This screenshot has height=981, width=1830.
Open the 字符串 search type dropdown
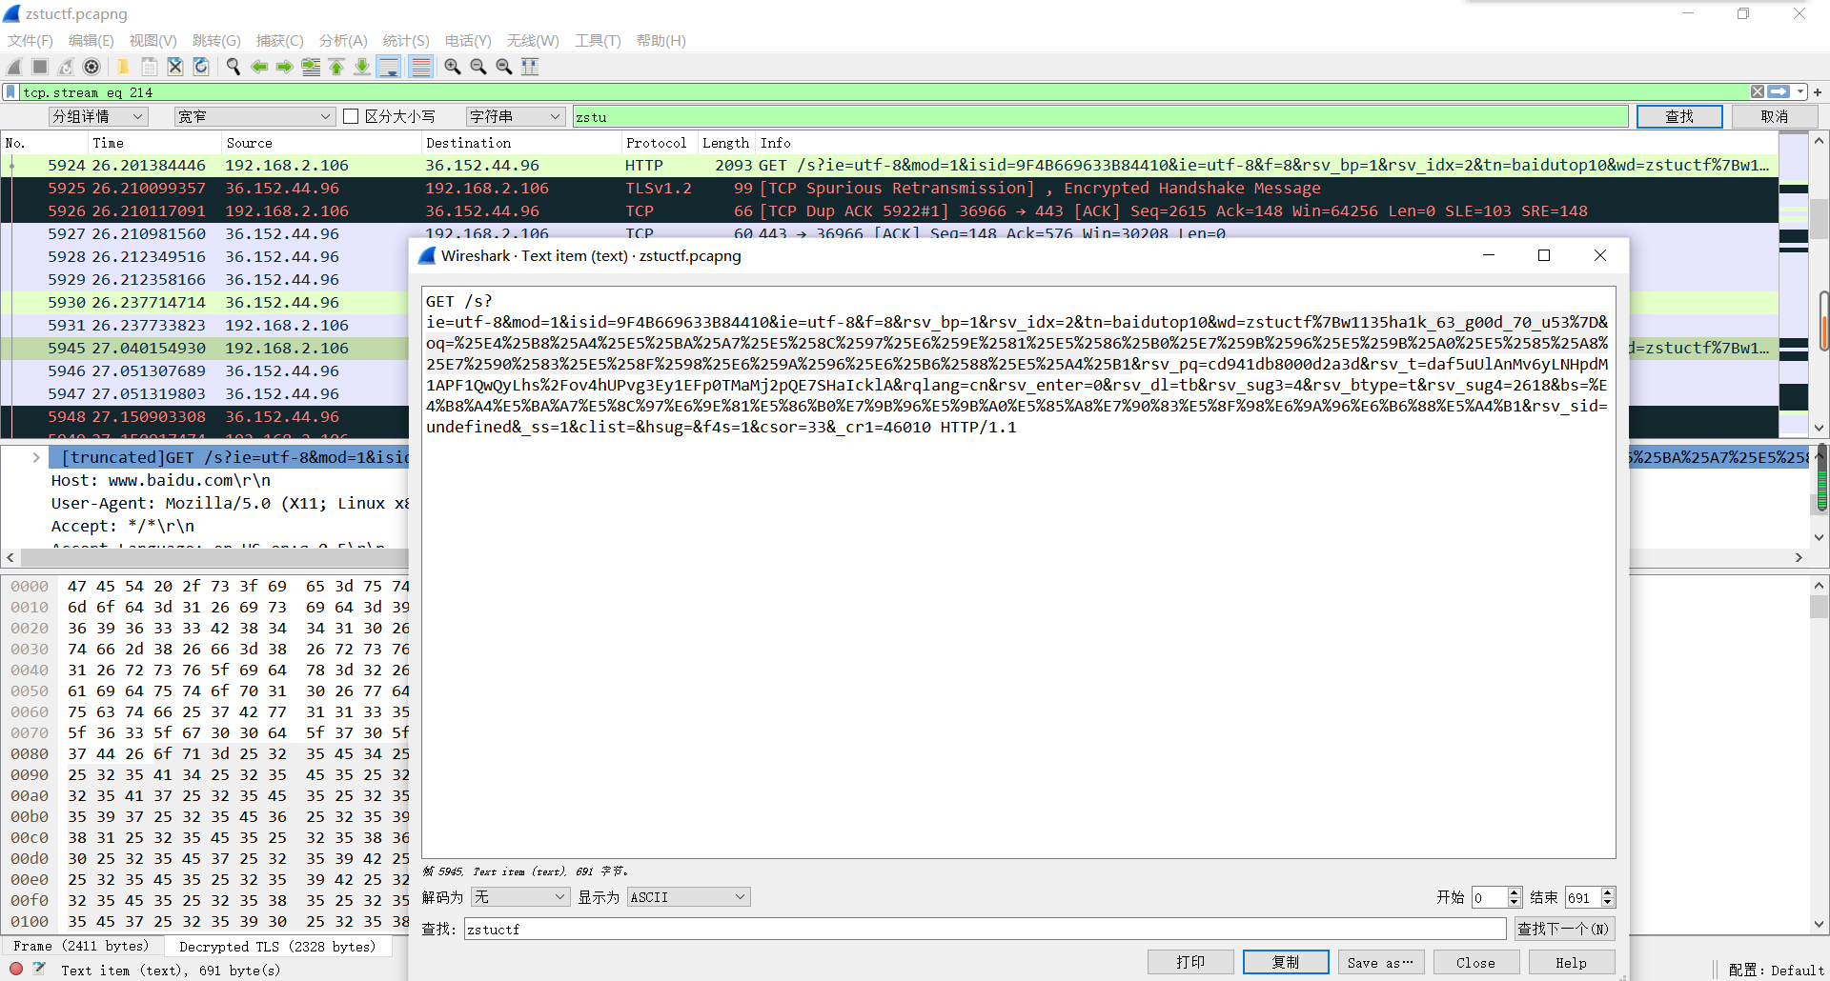coord(515,116)
